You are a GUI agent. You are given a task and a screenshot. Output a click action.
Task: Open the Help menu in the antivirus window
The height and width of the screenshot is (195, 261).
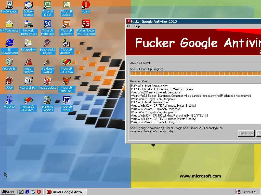(x=137, y=26)
